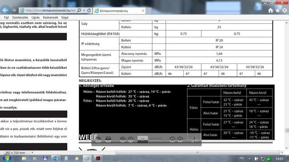Click the page number field showing 13

(143, 139)
